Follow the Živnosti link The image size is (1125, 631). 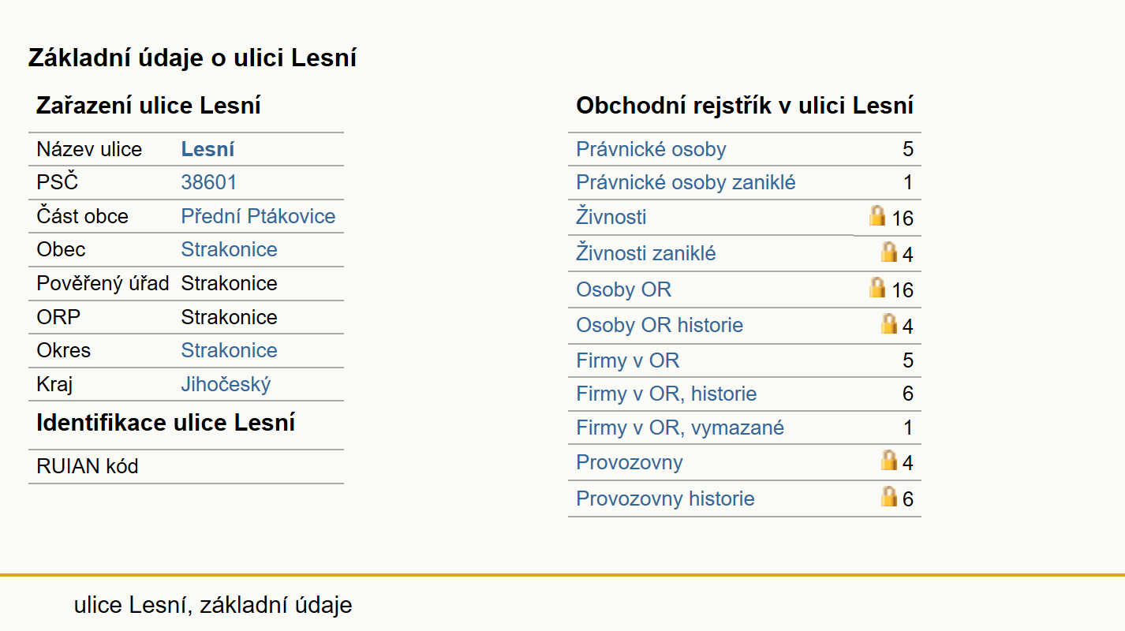pos(611,216)
